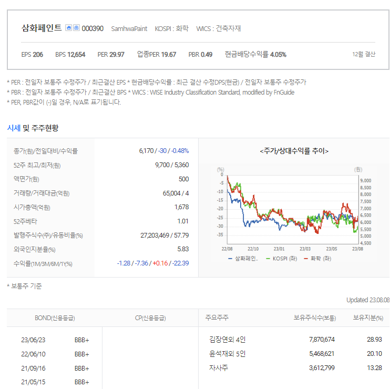390x389 pixels.
Task: Click the telephone icon next to stock code 000390
Action: [76, 28]
